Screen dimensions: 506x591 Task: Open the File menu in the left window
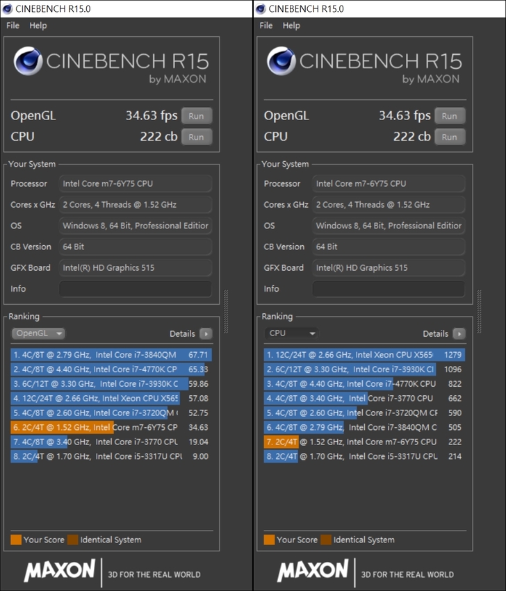[x=13, y=26]
